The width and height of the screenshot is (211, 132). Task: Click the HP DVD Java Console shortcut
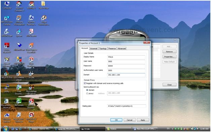7,20
